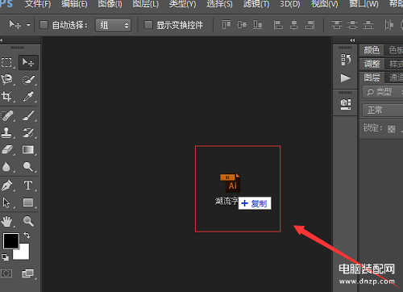Open the Move tool preset picker arrow

pos(28,25)
